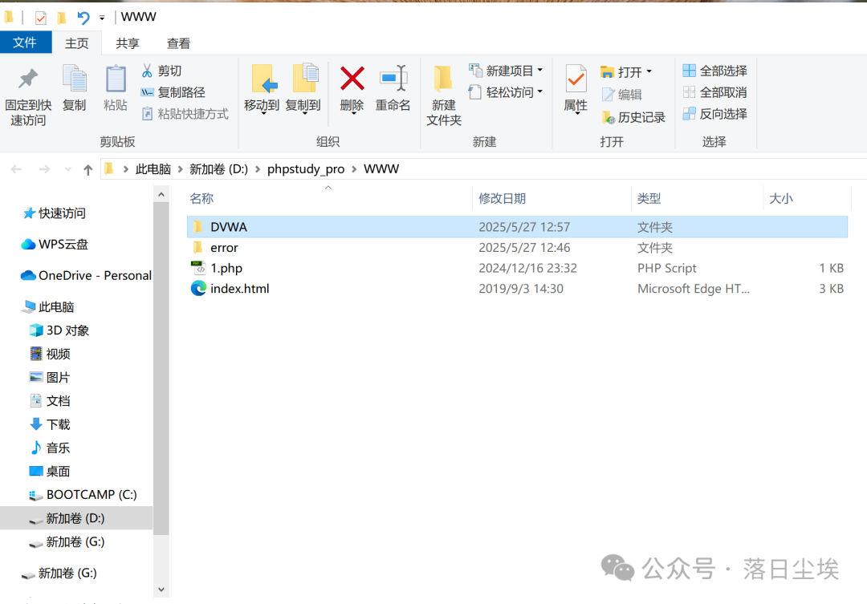Expand the Open (打开) dropdown arrow
Screen dimensions: 867x604
click(649, 71)
